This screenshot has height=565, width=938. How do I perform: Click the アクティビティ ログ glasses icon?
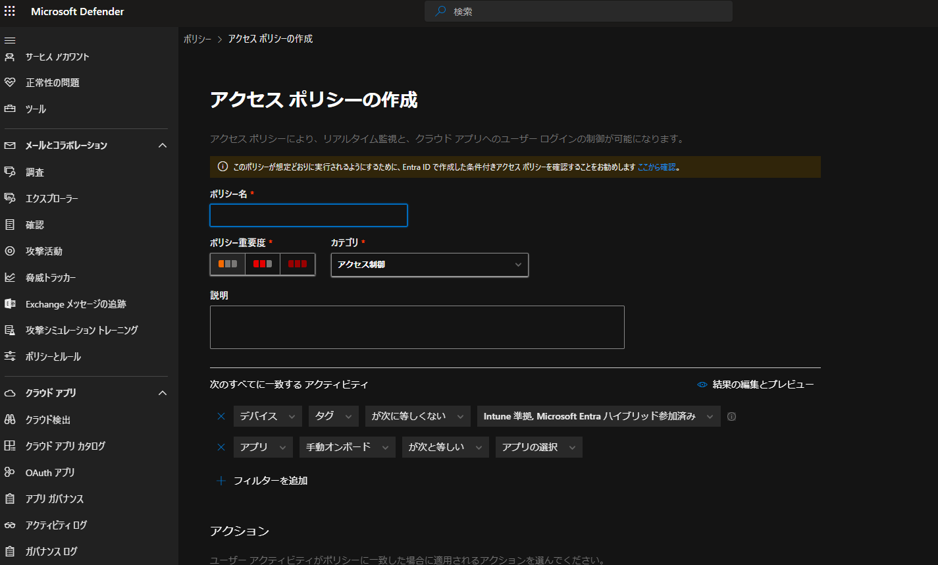[10, 525]
